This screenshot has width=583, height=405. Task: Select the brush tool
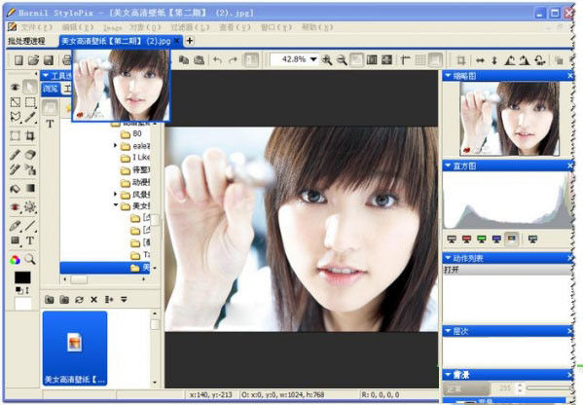tap(16, 154)
